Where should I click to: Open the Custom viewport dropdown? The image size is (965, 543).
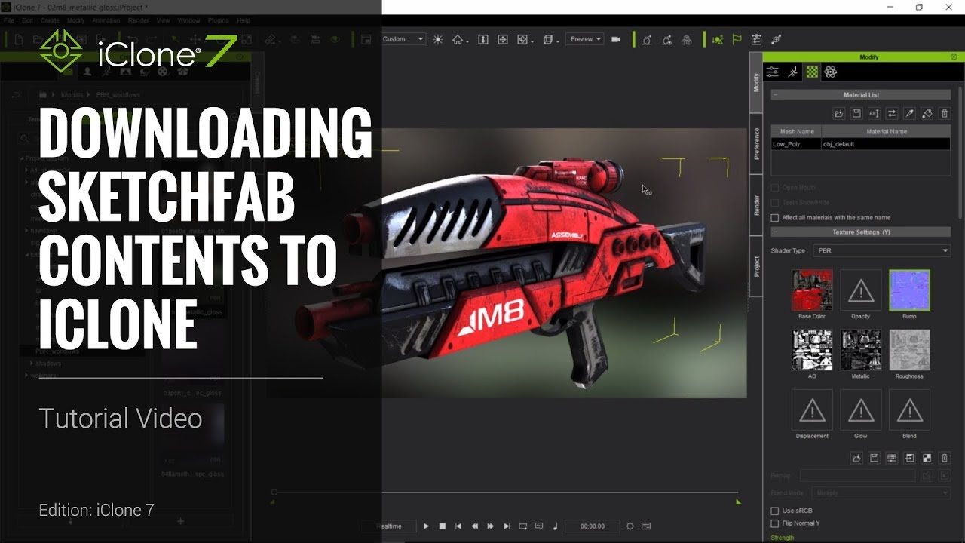click(403, 39)
